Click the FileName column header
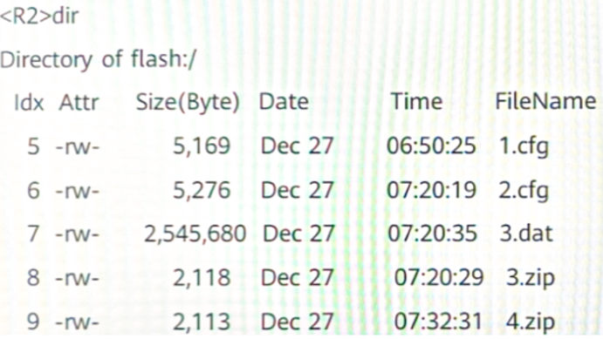Image resolution: width=603 pixels, height=339 pixels. click(545, 102)
